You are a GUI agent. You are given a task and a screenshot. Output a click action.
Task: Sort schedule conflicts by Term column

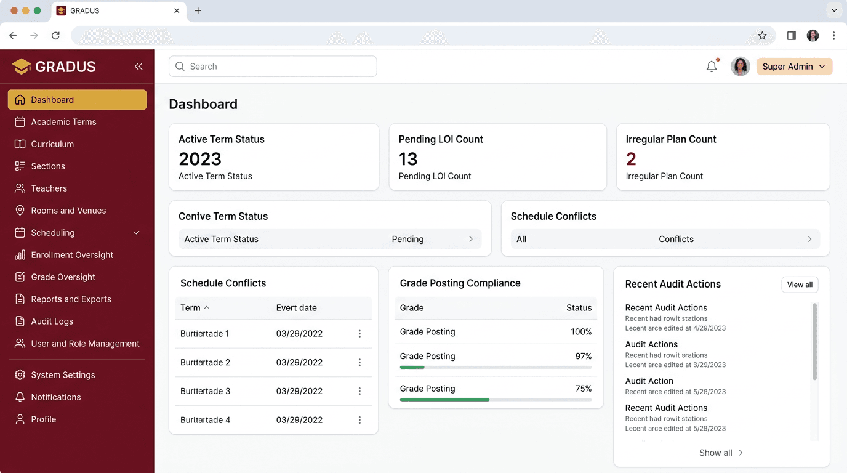(193, 308)
